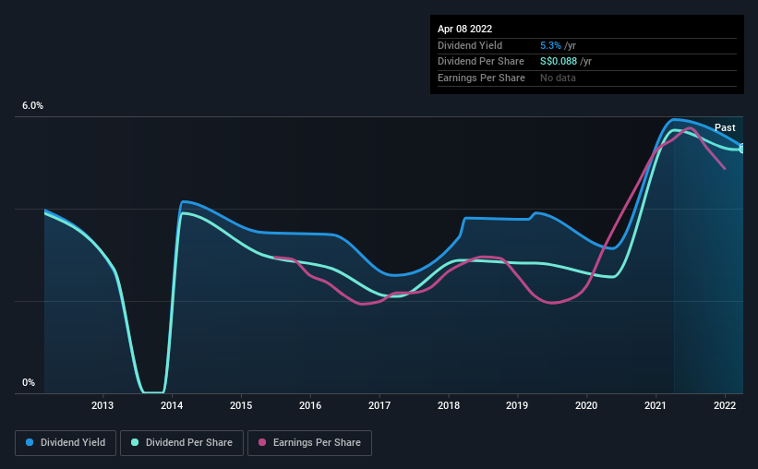Click the 2018 x-axis label

click(449, 405)
